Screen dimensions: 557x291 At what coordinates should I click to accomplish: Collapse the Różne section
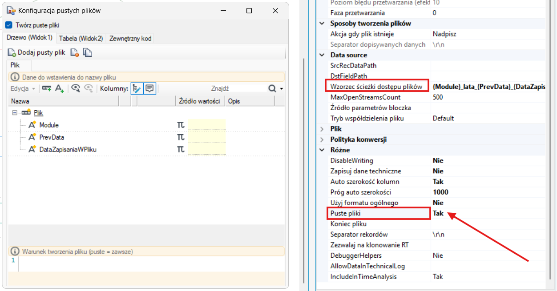coord(322,150)
